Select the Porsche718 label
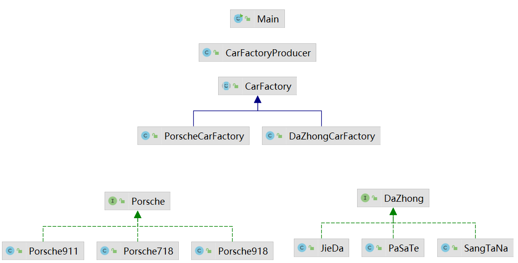The height and width of the screenshot is (263, 518). [148, 251]
